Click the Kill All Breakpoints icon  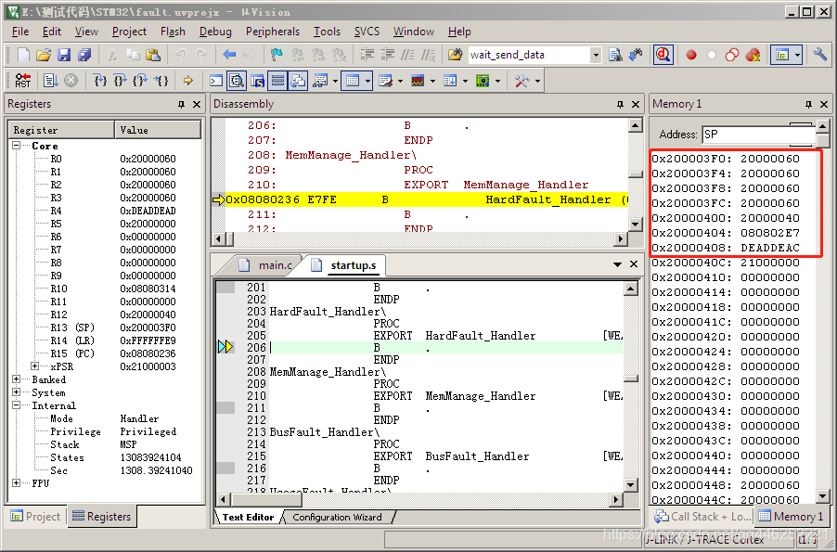(x=753, y=55)
